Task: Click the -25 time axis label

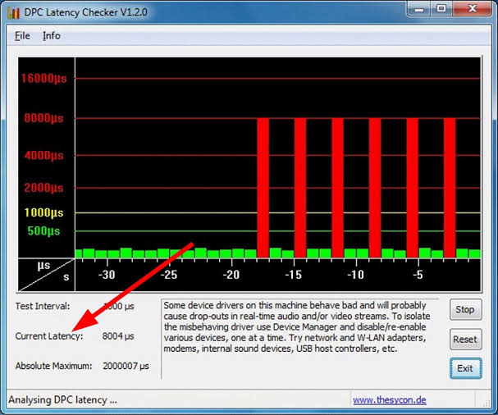Action: pyautogui.click(x=169, y=275)
